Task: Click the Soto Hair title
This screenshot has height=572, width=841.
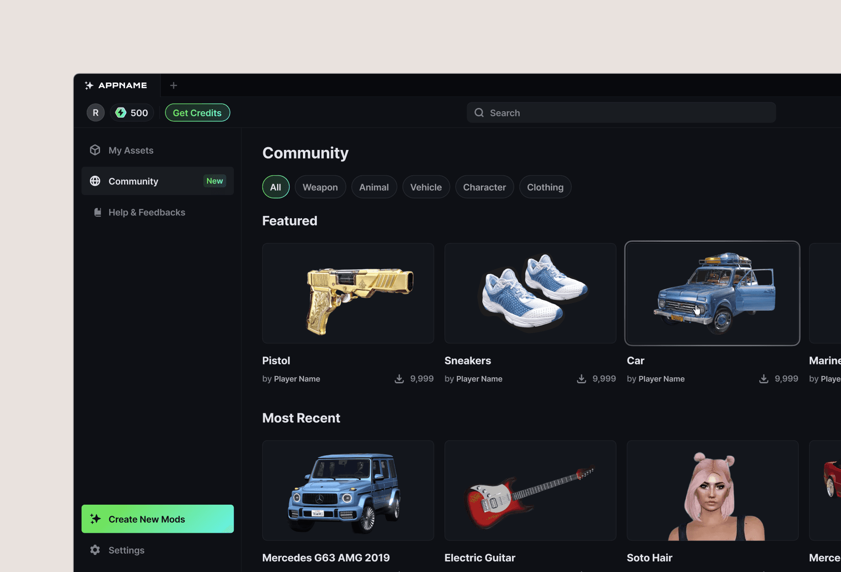Action: 650,558
